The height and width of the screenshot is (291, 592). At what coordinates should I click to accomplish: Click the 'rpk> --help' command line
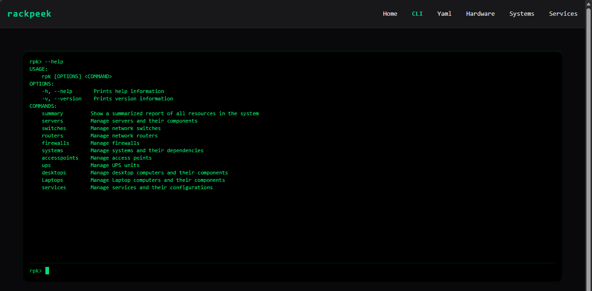(x=46, y=62)
